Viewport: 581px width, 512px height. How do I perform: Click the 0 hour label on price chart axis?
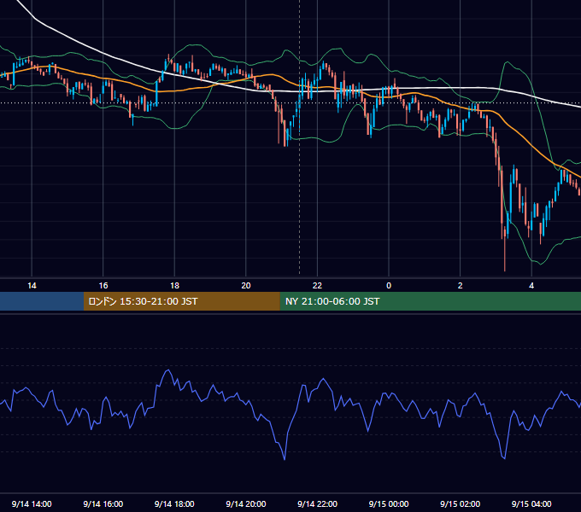point(389,286)
